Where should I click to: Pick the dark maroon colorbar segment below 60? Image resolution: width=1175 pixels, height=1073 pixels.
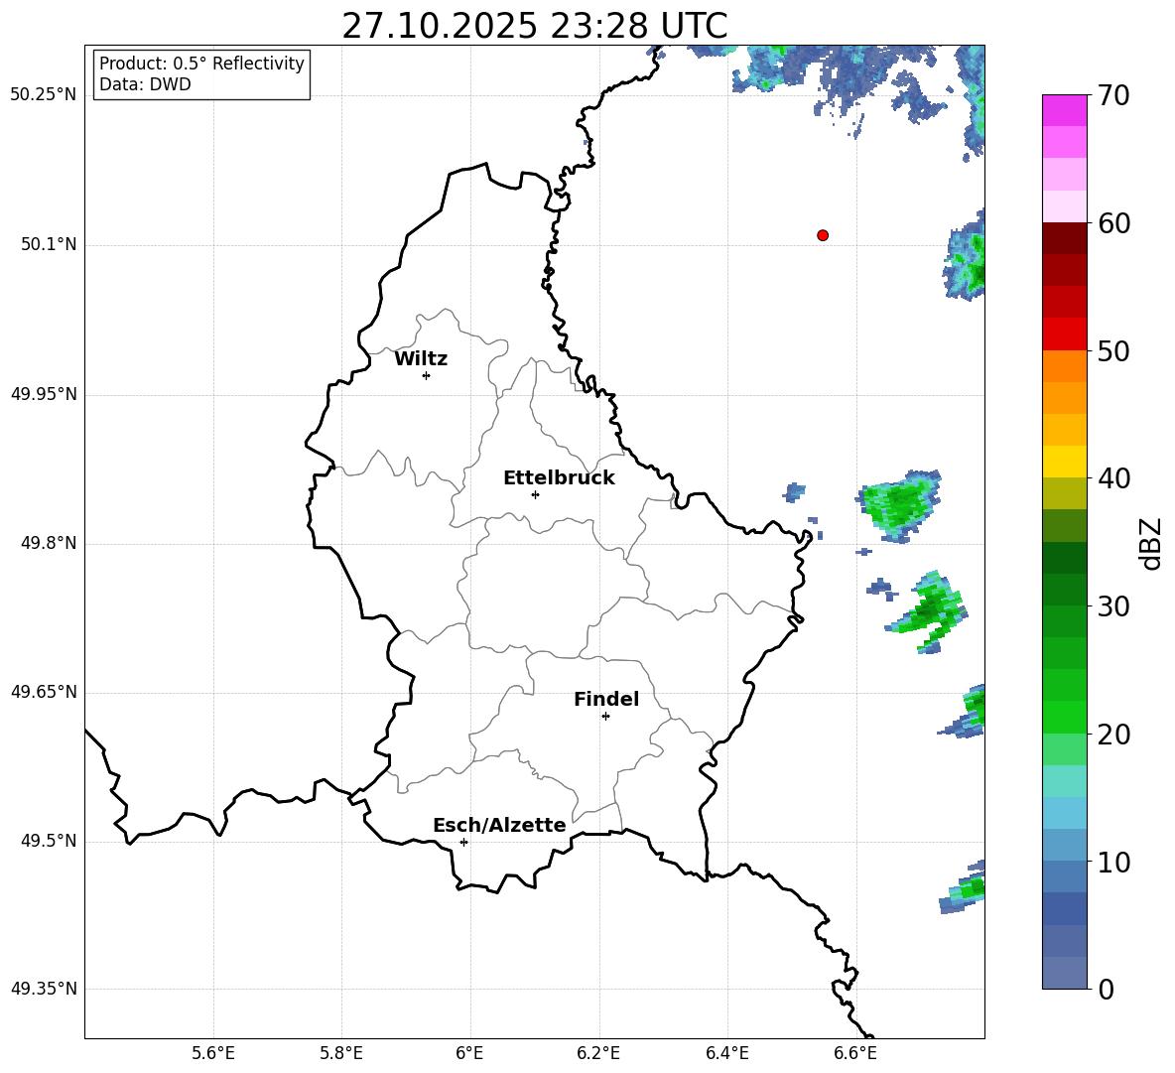coord(1065,238)
